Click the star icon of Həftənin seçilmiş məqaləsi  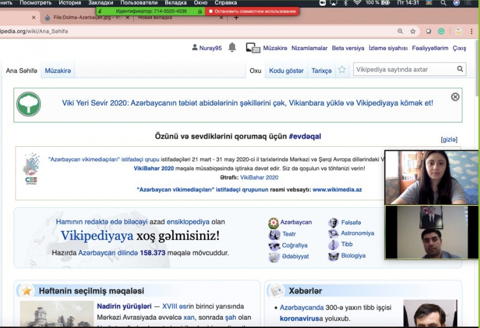27,291
